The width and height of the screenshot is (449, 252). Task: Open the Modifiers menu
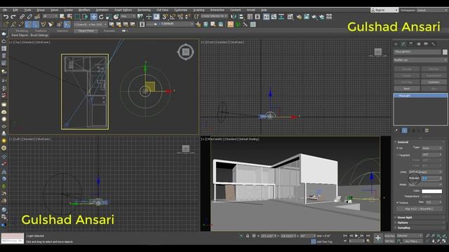84,10
